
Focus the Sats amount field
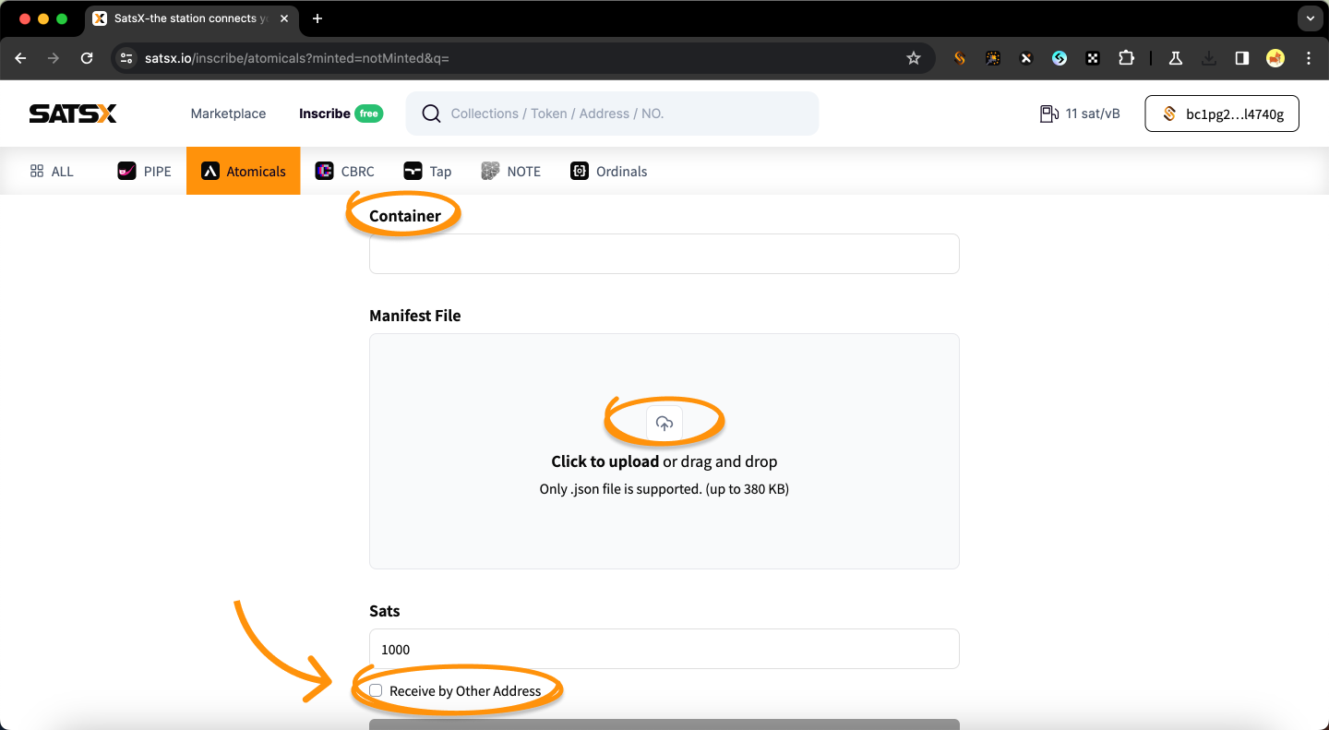[x=664, y=649]
